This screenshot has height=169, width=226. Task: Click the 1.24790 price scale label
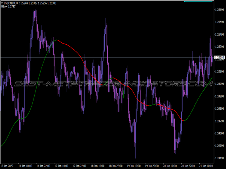click(219, 121)
